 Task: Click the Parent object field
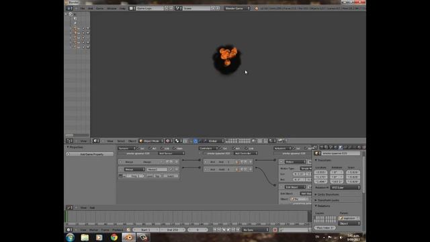click(x=349, y=218)
